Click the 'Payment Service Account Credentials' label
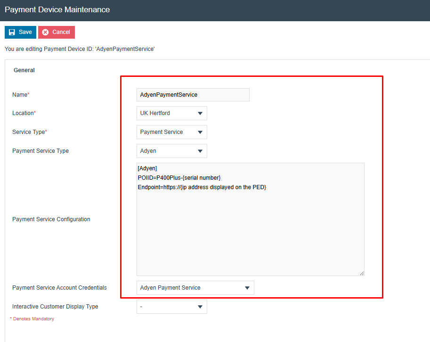The height and width of the screenshot is (342, 430). 59,288
